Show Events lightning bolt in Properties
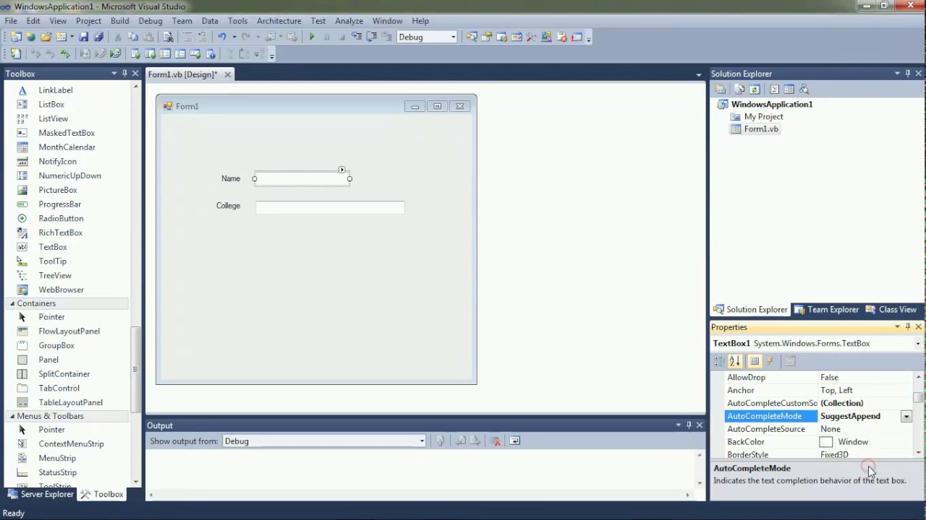This screenshot has width=926, height=520. (x=770, y=361)
